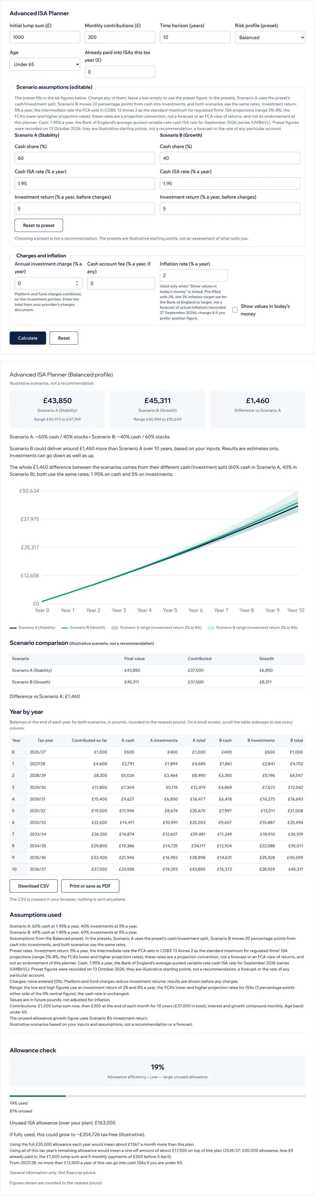This screenshot has height=1196, width=315.
Task: Click 'Year 5' chart axis label
Action: [x=170, y=610]
